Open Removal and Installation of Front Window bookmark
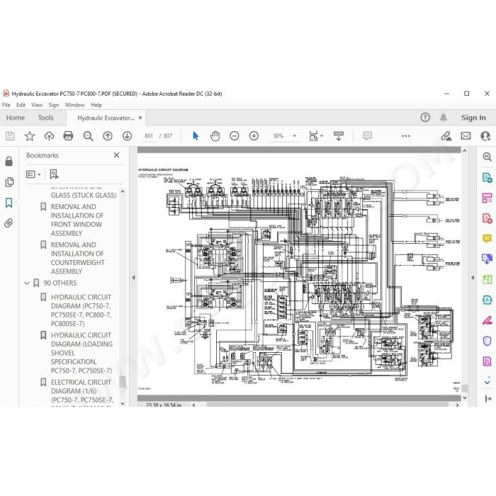This screenshot has height=496, width=496. [x=77, y=220]
